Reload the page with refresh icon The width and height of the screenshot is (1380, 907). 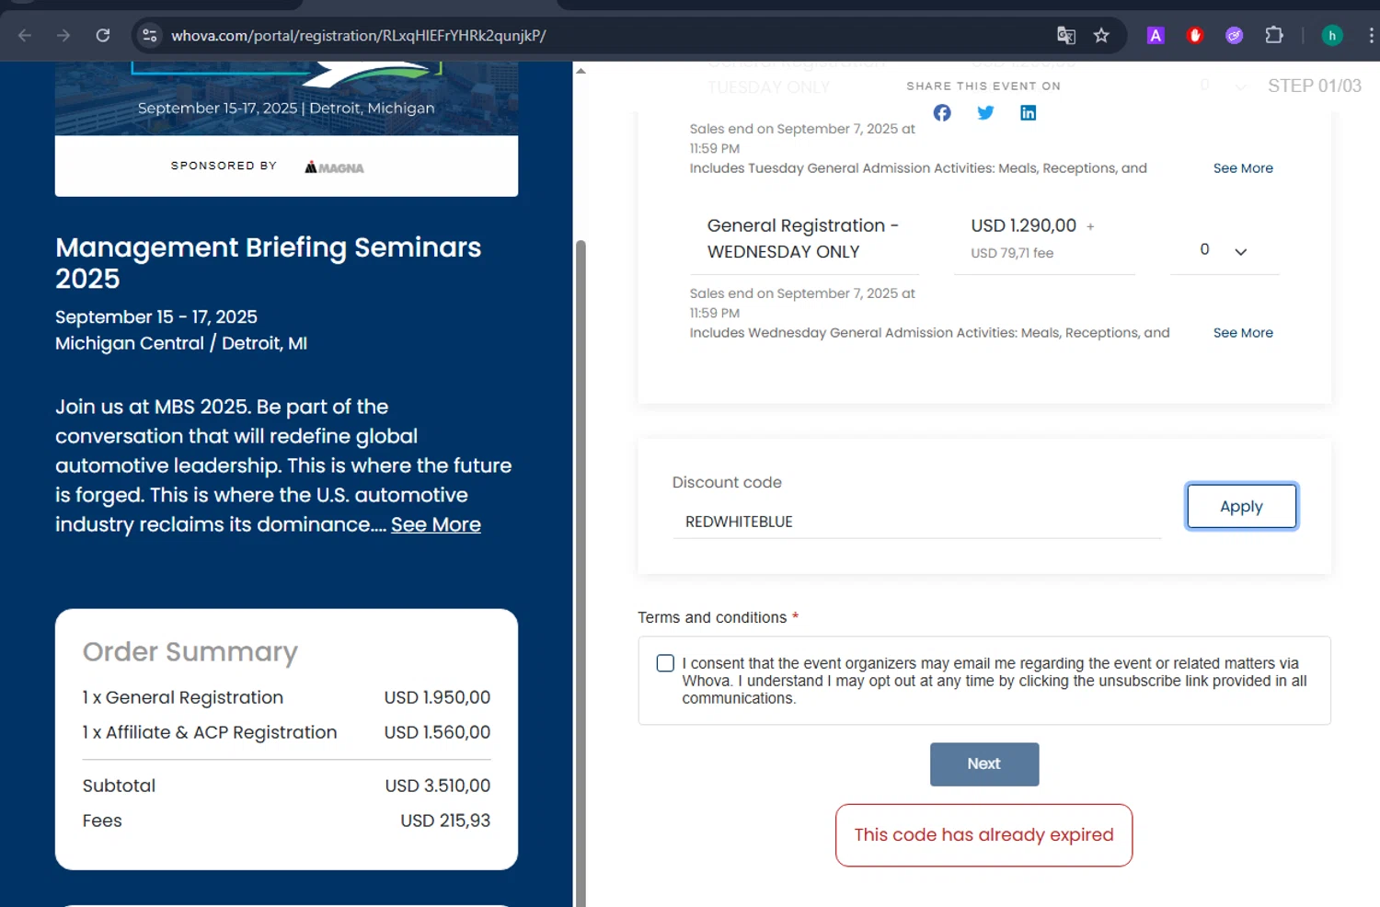tap(103, 36)
